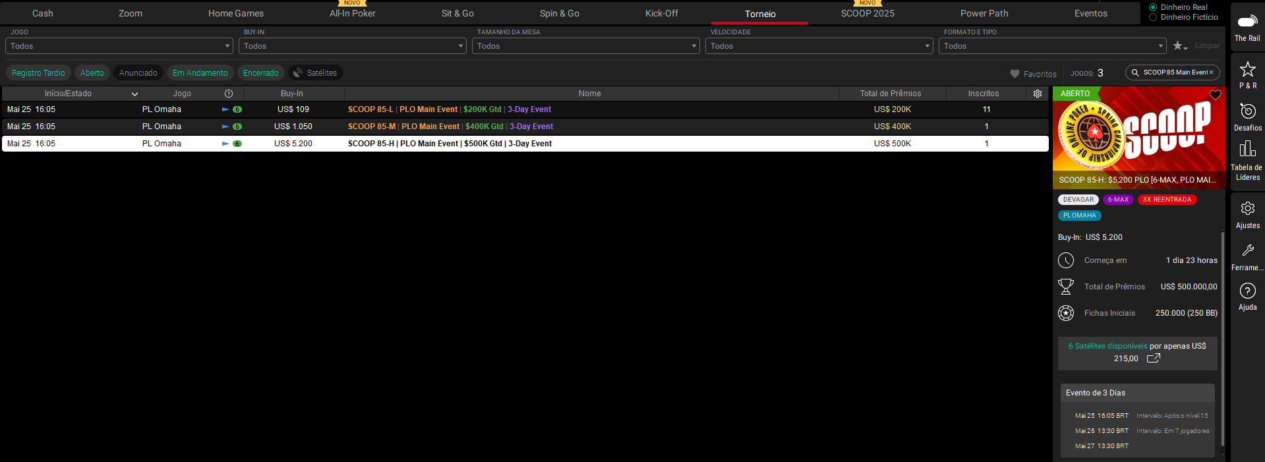Viewport: 1265px width, 462px height.
Task: Click tournament details panel scrollbar
Action: point(1223,339)
